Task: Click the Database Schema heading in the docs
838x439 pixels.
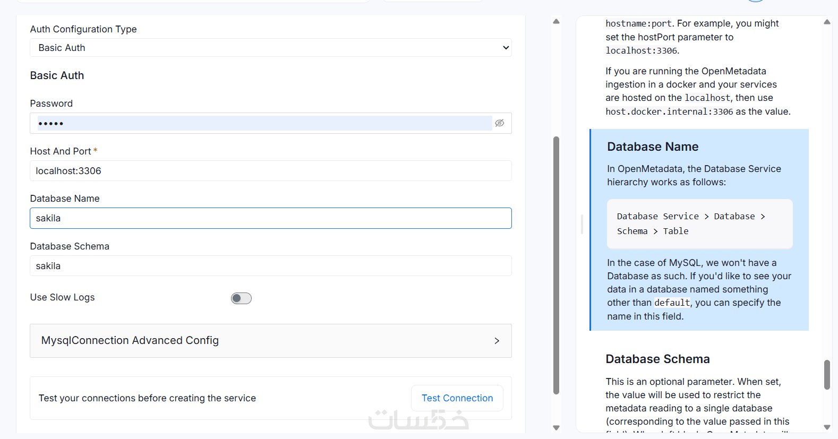Action: pyautogui.click(x=657, y=359)
